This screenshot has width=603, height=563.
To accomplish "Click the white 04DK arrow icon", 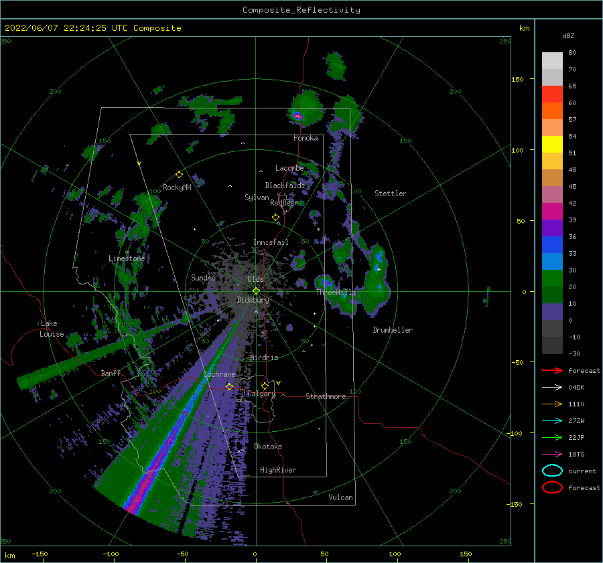I will pyautogui.click(x=552, y=388).
